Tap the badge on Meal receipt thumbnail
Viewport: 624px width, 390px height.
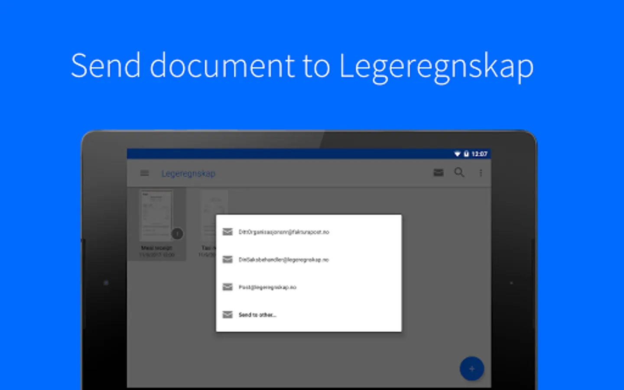point(177,234)
